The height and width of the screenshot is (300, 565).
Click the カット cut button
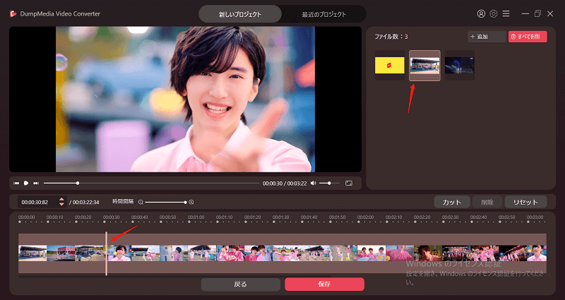452,202
